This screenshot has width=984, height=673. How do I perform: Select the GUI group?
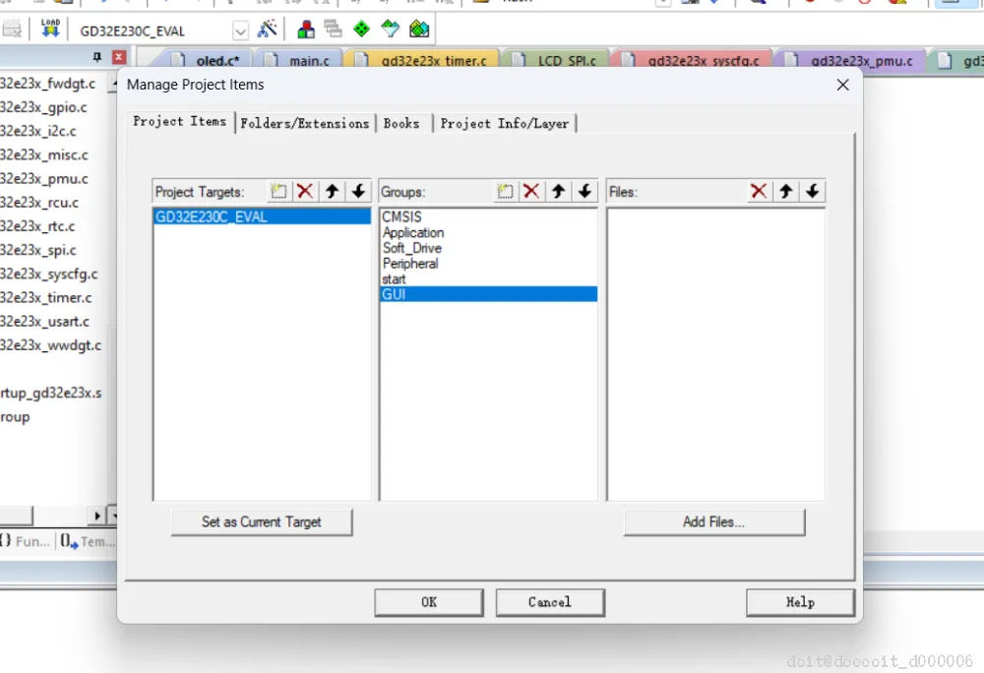pos(488,294)
